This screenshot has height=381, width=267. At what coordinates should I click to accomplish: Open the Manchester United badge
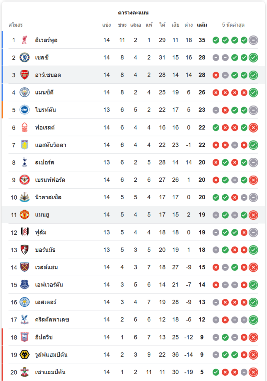25,215
